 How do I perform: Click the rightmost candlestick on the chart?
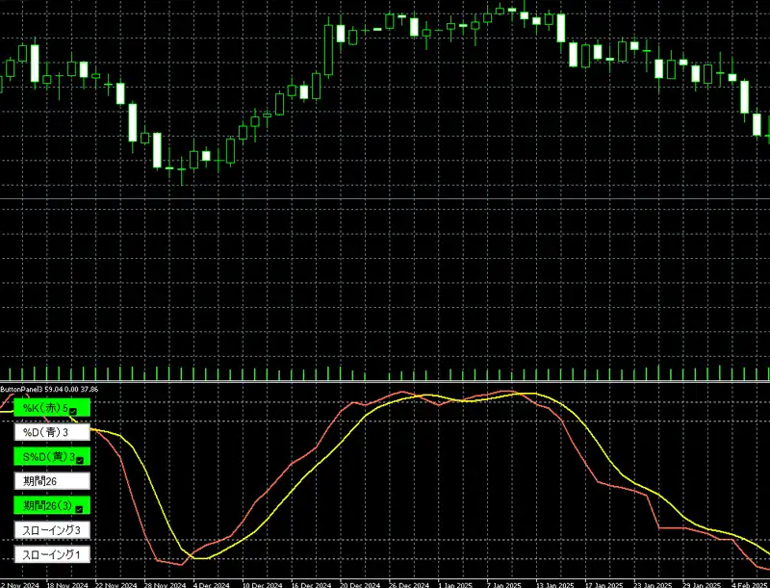point(757,123)
